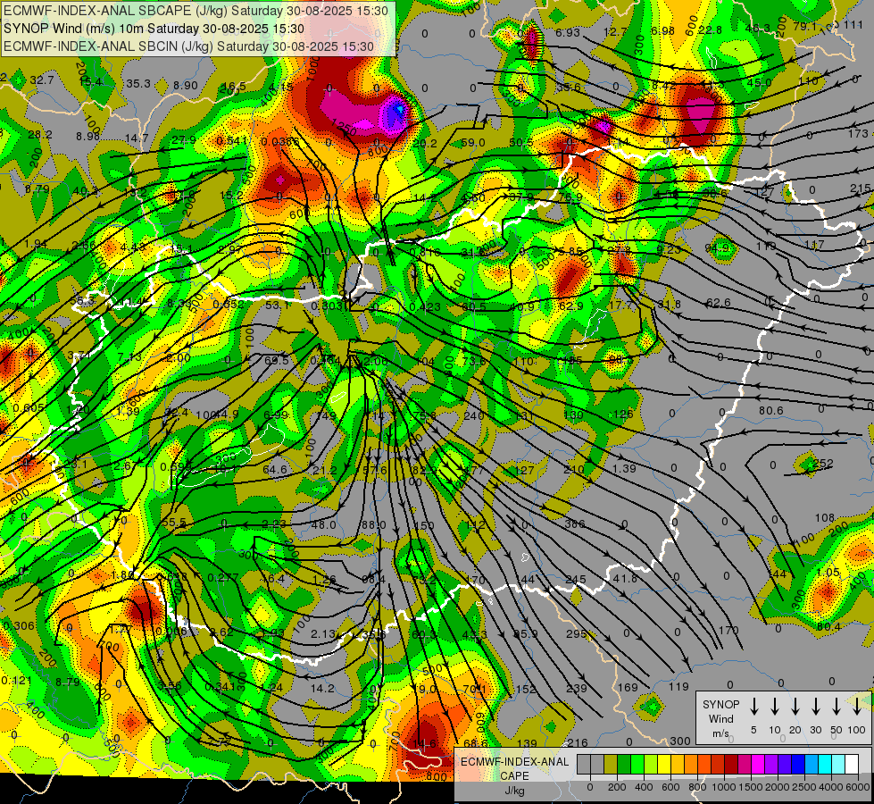Click the '386' value on the map
Image resolution: width=874 pixels, height=804 pixels.
575,523
